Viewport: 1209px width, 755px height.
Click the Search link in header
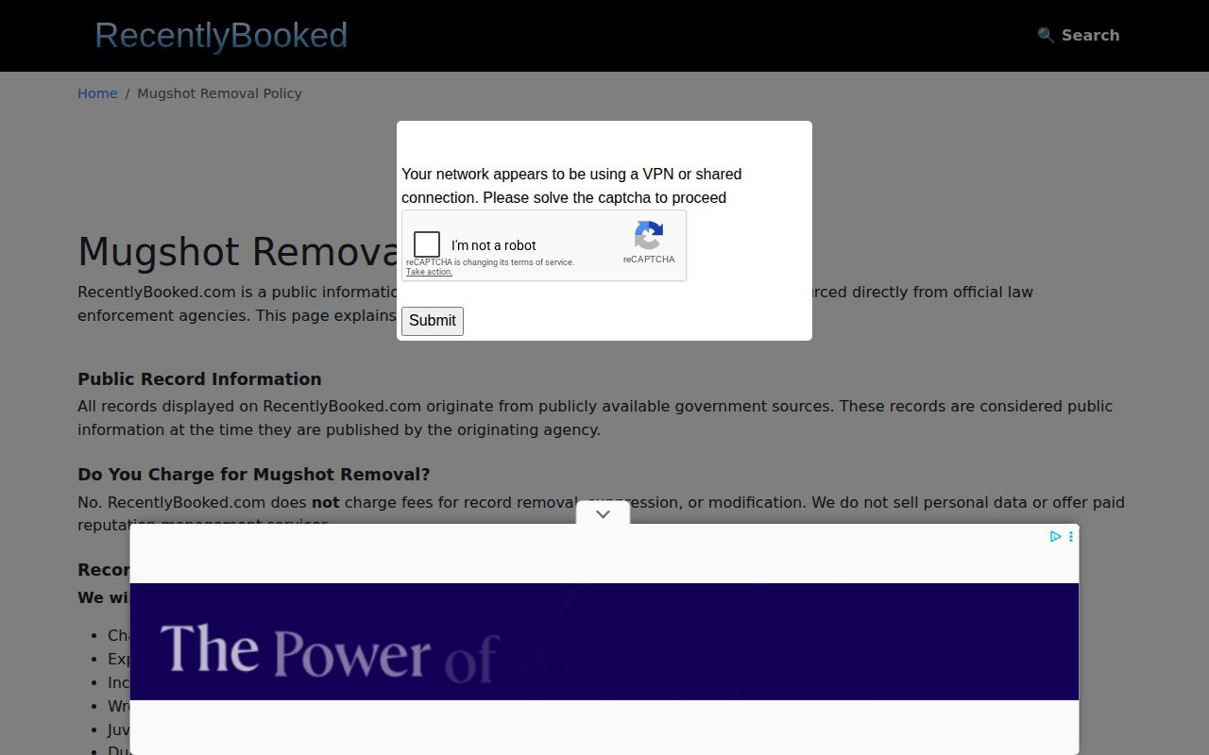tap(1079, 35)
